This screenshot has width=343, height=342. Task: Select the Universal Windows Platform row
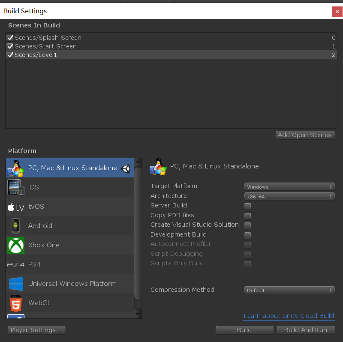(x=70, y=284)
